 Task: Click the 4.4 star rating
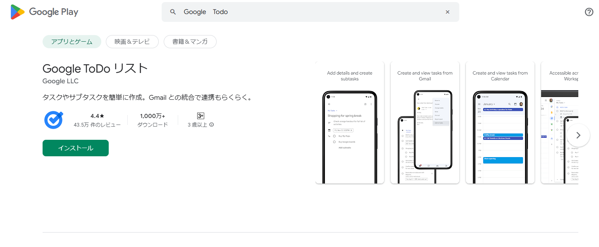point(97,116)
